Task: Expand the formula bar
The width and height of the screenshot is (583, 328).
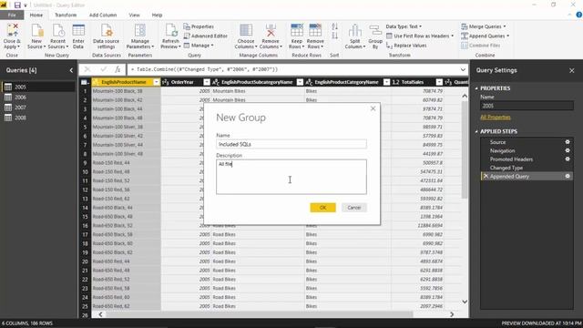Action: click(x=463, y=69)
